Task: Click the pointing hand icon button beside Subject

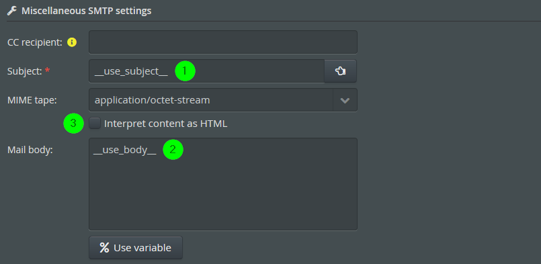Action: [x=341, y=71]
